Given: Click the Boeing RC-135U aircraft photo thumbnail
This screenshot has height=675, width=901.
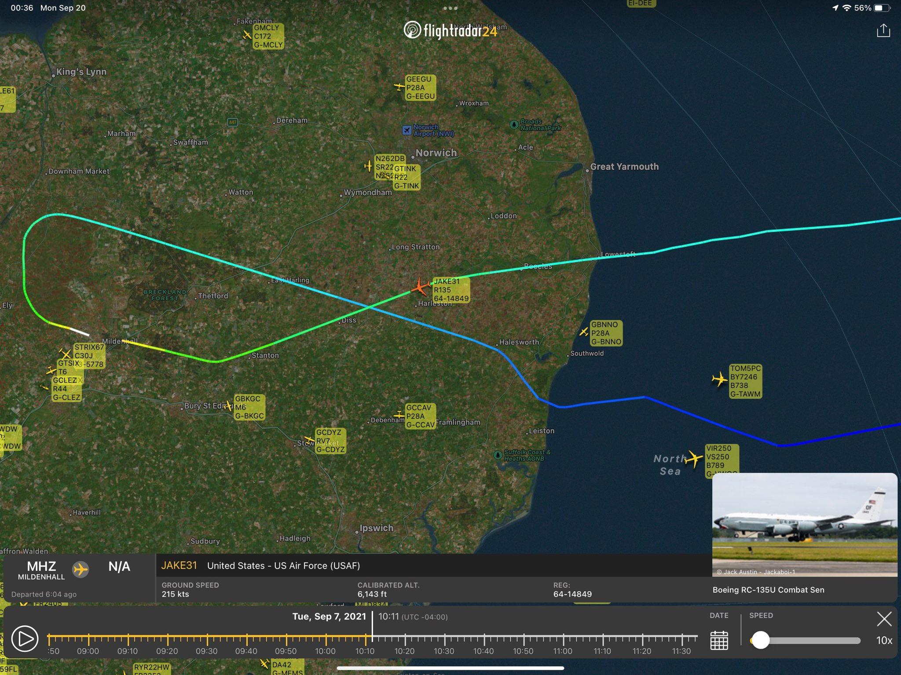Looking at the screenshot, I should [805, 524].
